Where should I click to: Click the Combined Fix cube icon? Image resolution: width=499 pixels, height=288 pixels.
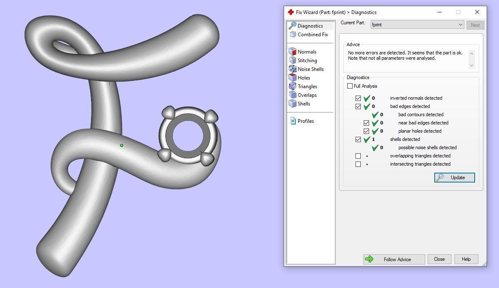pyautogui.click(x=293, y=35)
